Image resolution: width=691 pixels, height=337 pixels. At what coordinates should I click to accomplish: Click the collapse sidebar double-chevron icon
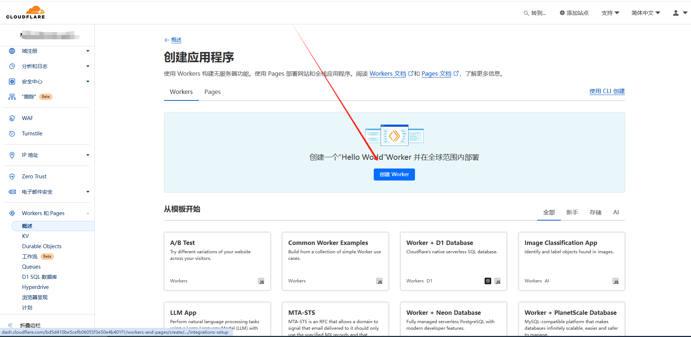pos(10,325)
